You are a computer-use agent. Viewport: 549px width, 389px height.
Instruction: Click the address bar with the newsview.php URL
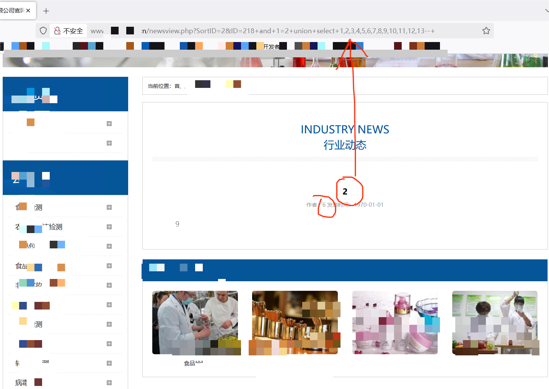287,31
